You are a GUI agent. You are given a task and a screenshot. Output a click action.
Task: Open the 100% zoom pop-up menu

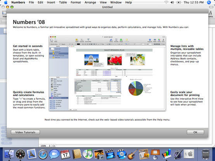pos(45,146)
